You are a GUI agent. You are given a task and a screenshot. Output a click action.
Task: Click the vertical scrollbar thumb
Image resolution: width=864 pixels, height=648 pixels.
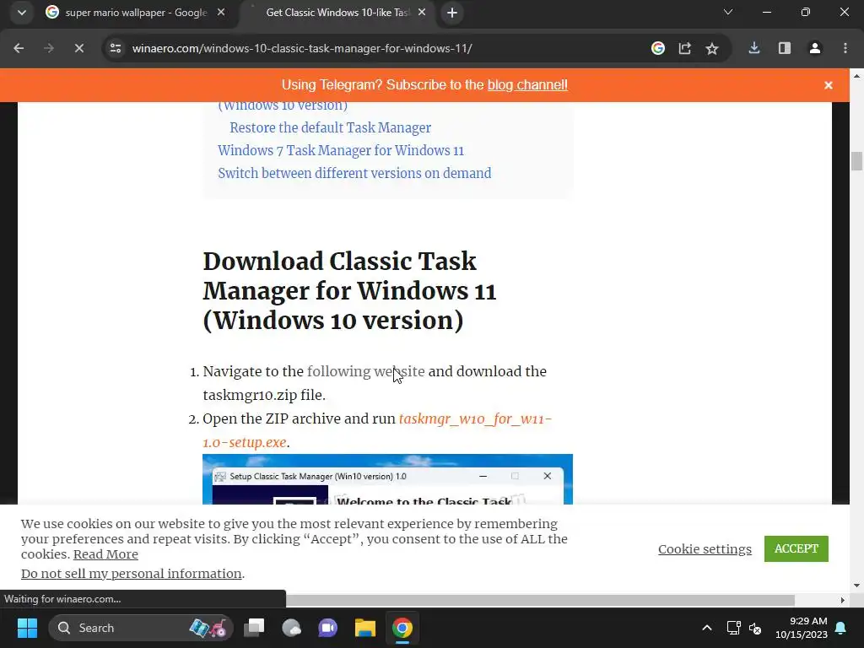point(856,161)
